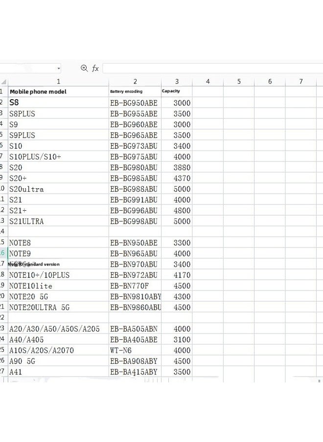This screenshot has height=442, width=323.
Task: Select the A10S/A20S/A2070 cell
Action: pos(58,350)
